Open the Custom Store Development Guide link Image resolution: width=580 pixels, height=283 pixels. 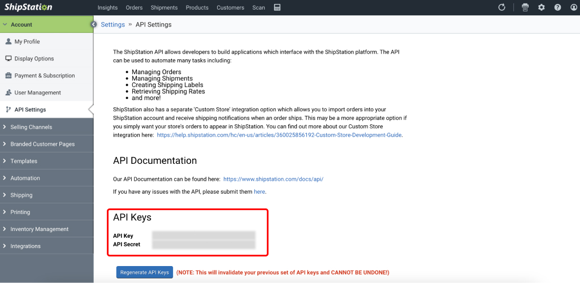click(279, 135)
